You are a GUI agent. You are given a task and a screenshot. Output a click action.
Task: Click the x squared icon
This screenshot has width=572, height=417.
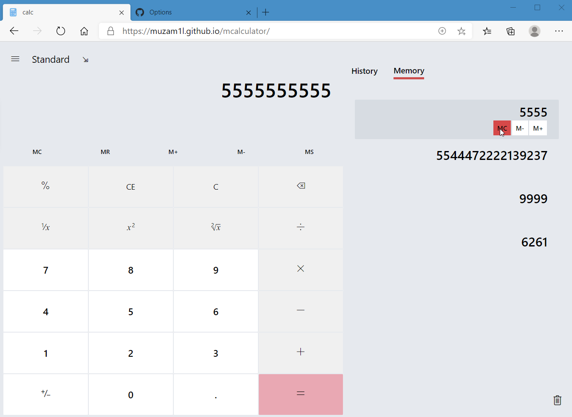tap(130, 227)
